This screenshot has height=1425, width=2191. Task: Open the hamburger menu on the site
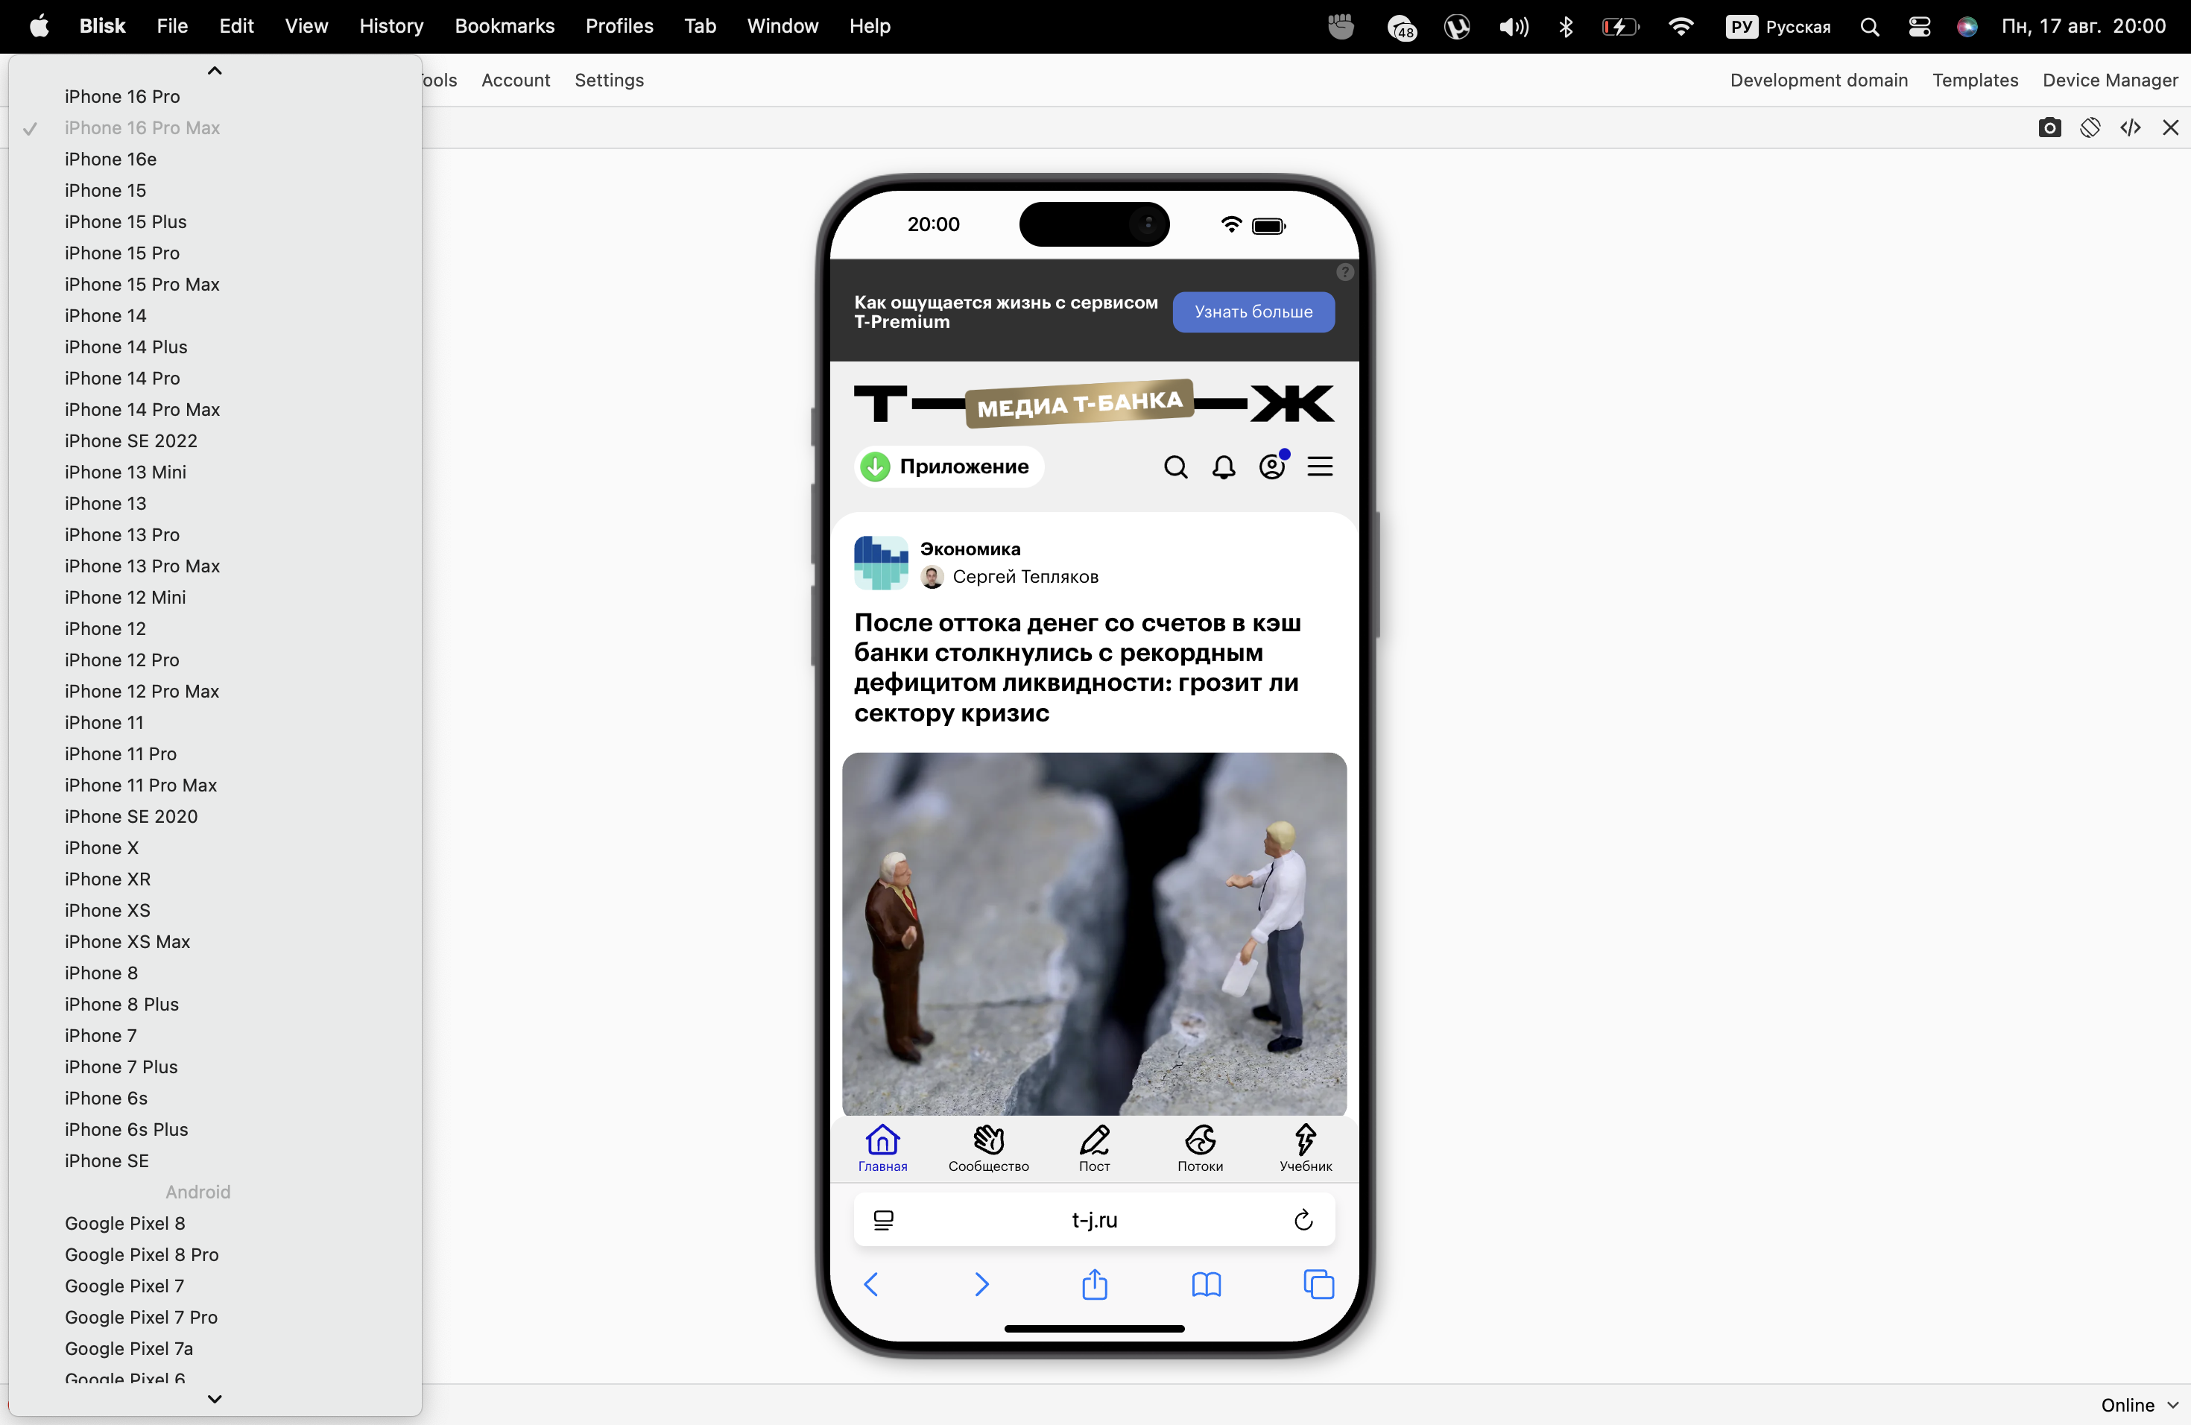1320,467
